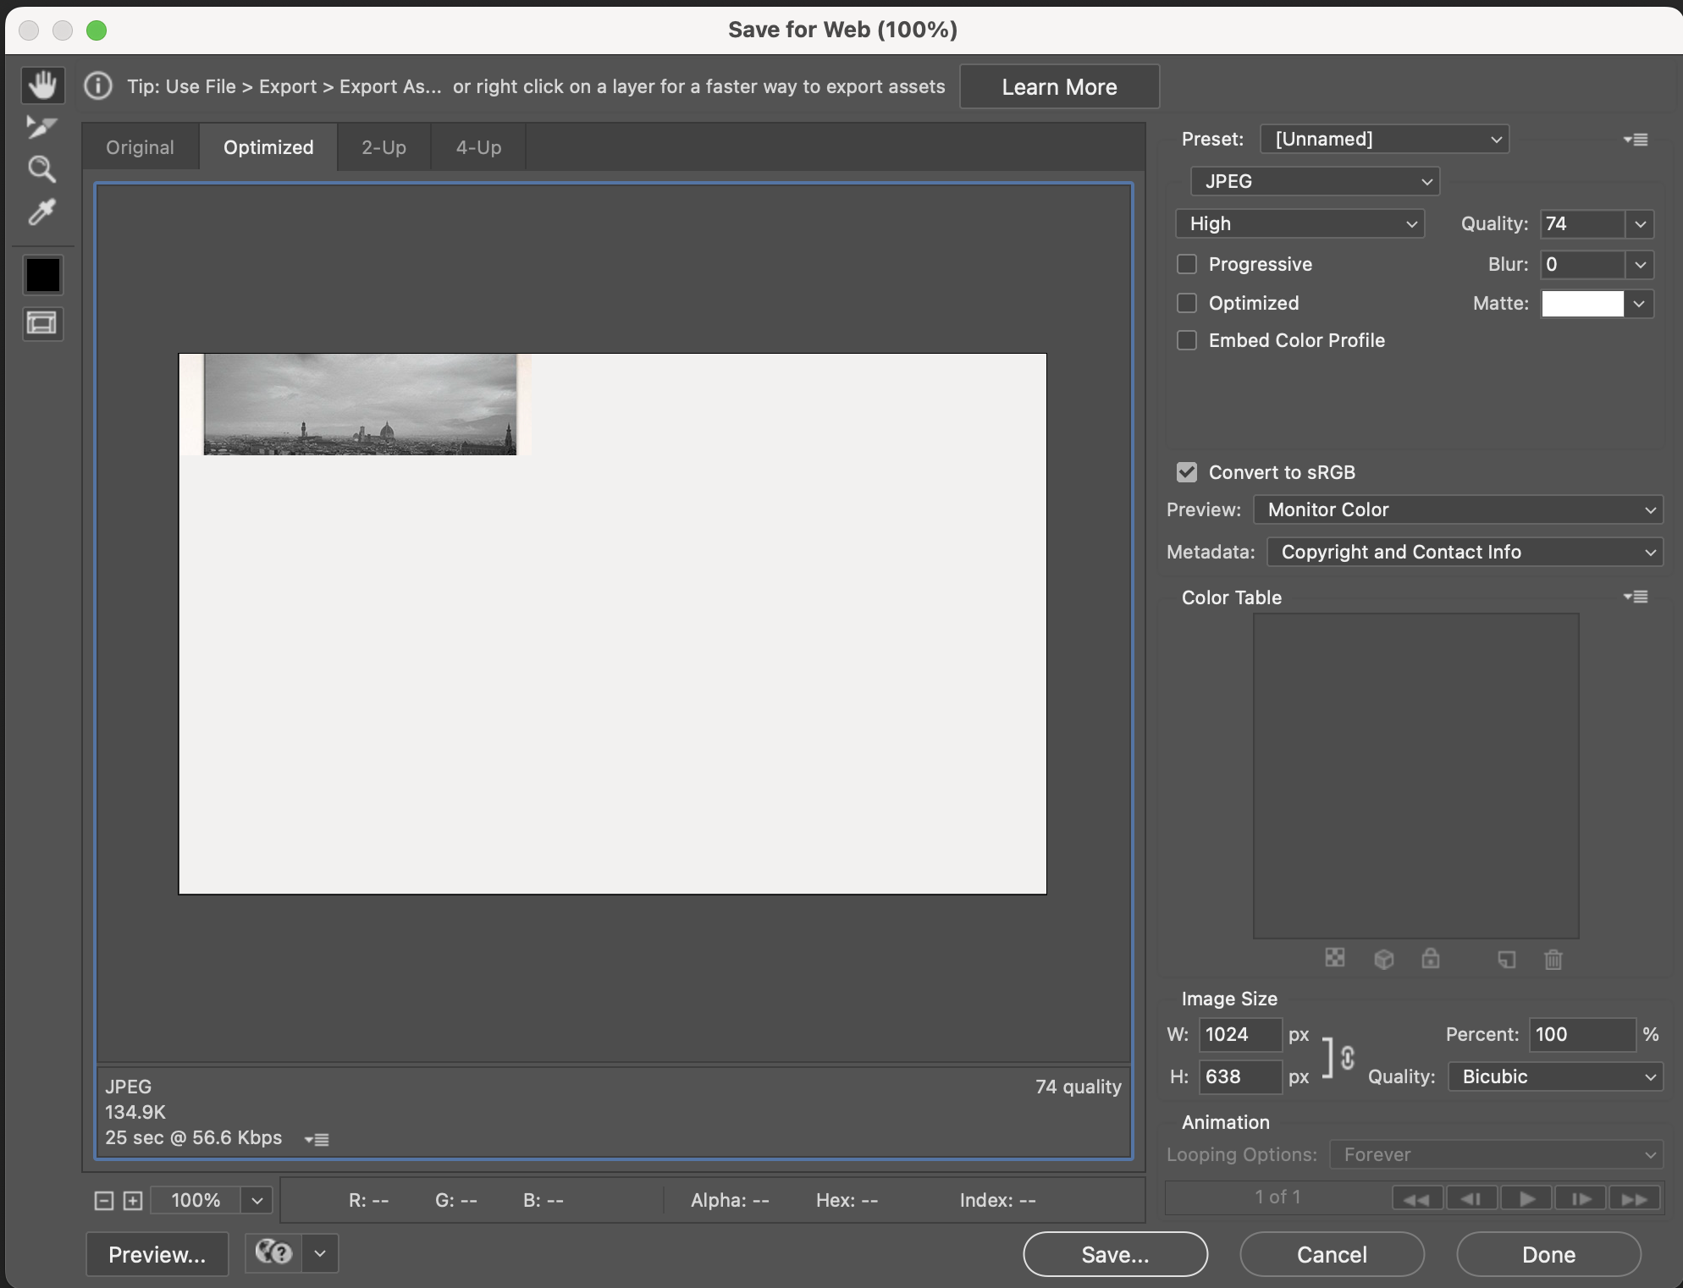Enable the Optimized checkbox
The width and height of the screenshot is (1683, 1288).
click(x=1186, y=303)
